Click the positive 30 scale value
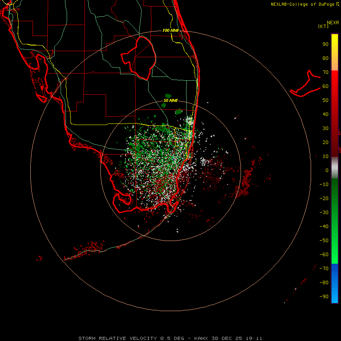 [x=325, y=128]
